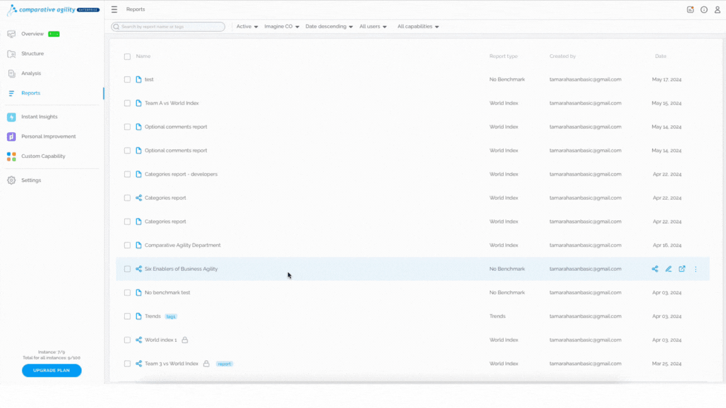
Task: Open the Structure sidebar item
Action: (x=32, y=54)
